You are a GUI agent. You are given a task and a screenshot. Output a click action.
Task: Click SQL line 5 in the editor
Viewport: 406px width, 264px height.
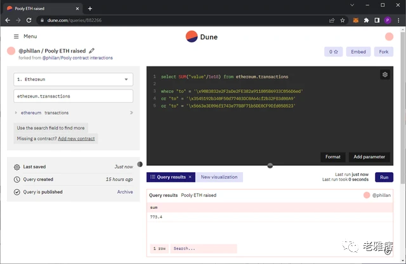(228, 106)
